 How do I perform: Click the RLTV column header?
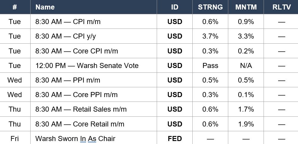click(x=281, y=7)
